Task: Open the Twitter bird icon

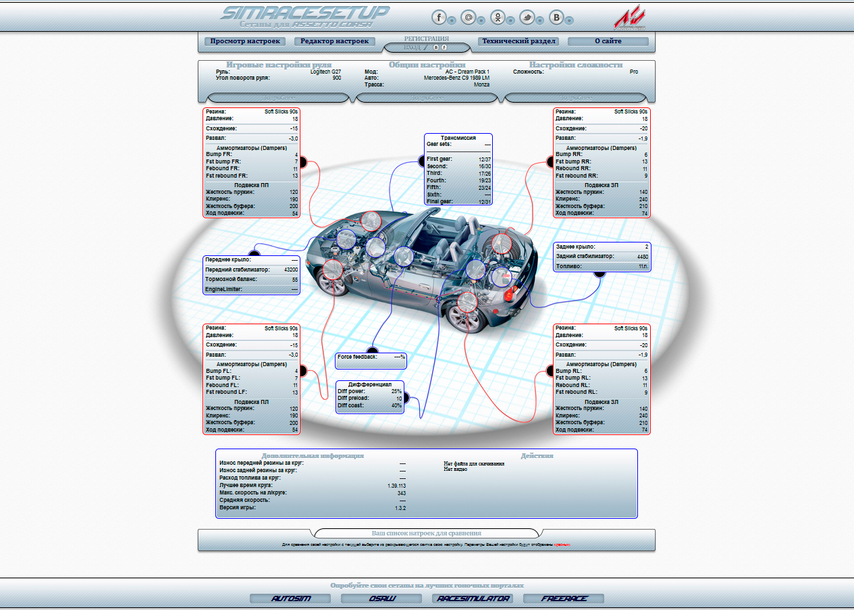Action: coord(529,18)
